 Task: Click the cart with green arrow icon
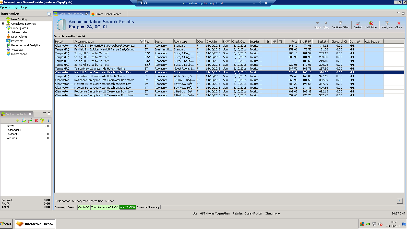[x=30, y=120]
